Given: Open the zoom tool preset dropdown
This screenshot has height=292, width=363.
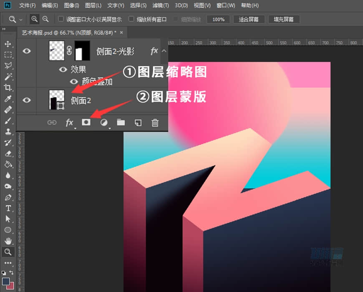Looking at the screenshot, I should pos(21,20).
